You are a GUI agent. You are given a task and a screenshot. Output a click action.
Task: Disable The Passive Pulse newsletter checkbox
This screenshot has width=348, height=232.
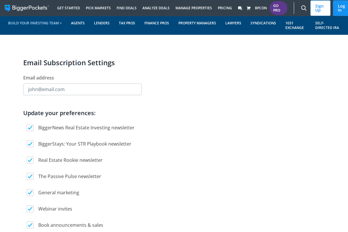point(30,176)
